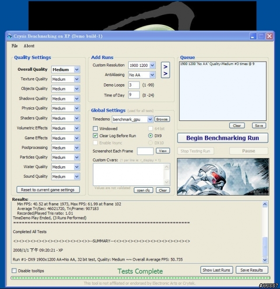Click the Crysis nanosuit artwork image

(223, 176)
